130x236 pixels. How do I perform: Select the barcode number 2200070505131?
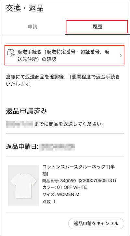97,180
